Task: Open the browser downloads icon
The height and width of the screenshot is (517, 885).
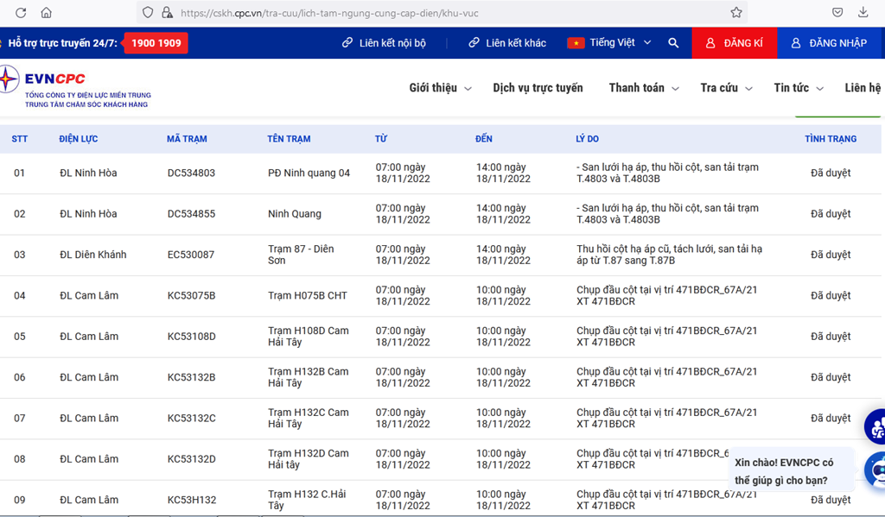Action: (863, 13)
